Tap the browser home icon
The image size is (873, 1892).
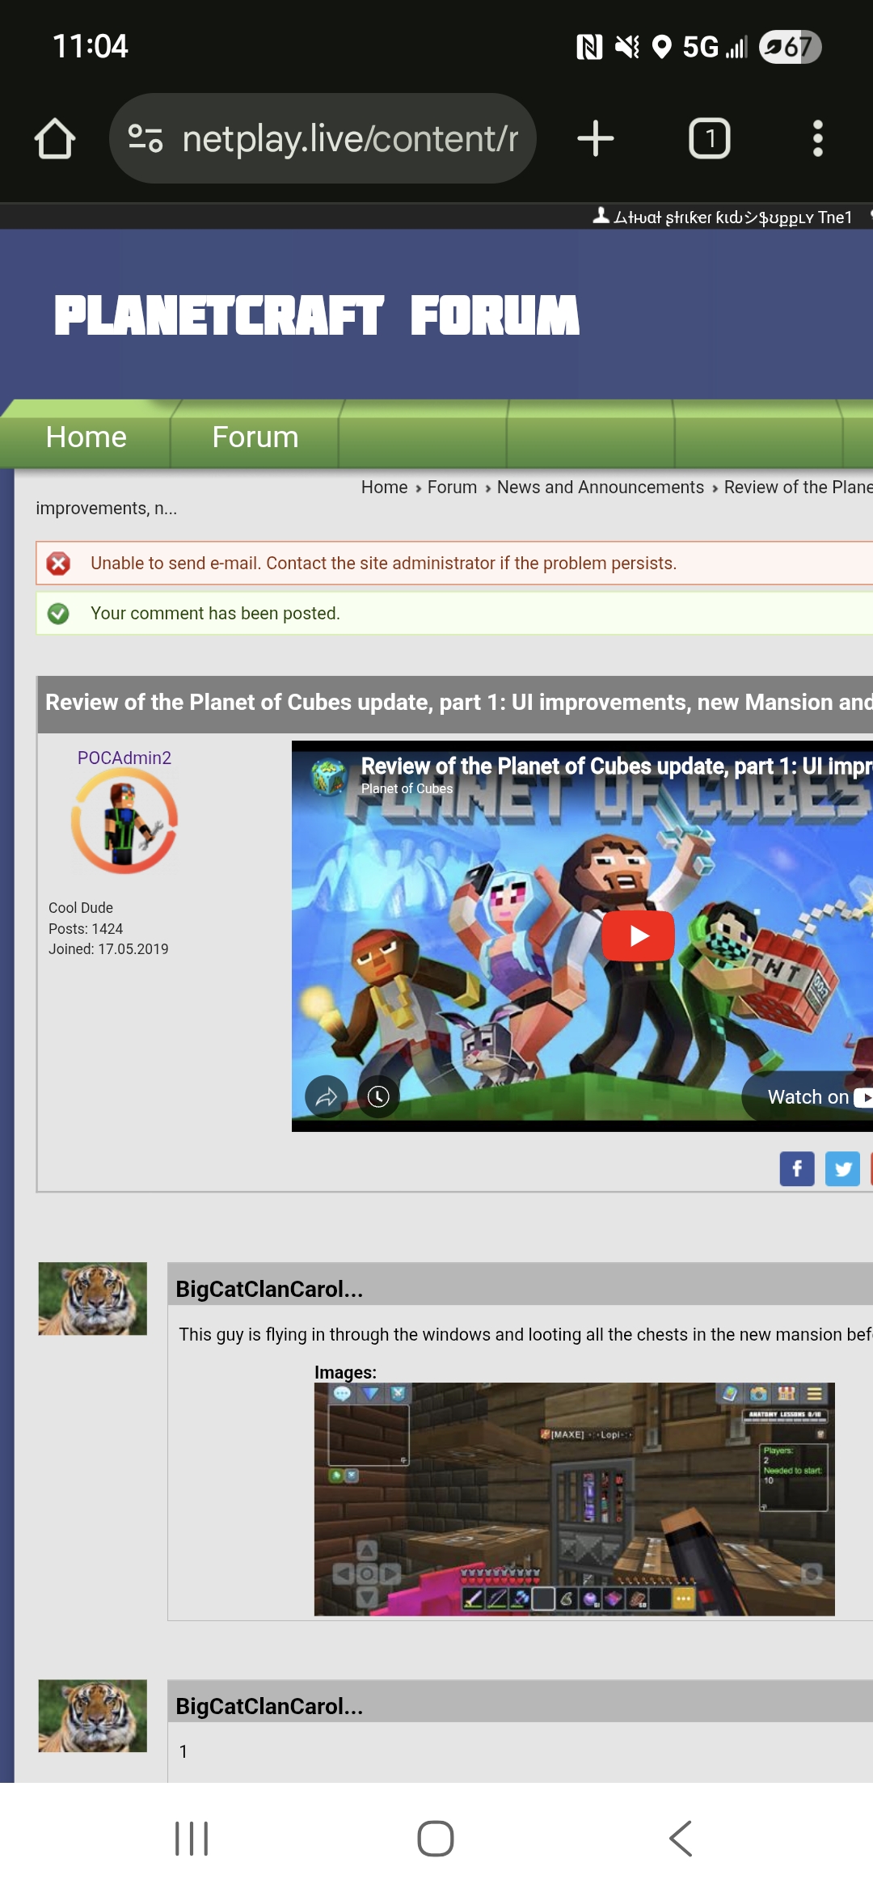55,138
